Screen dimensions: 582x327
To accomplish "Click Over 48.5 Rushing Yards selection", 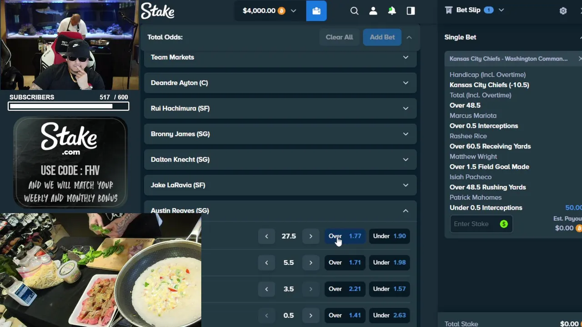I will point(487,187).
